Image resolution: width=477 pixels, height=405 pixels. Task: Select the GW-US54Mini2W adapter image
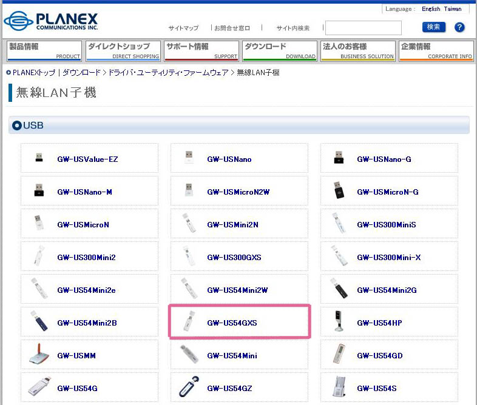(x=189, y=289)
